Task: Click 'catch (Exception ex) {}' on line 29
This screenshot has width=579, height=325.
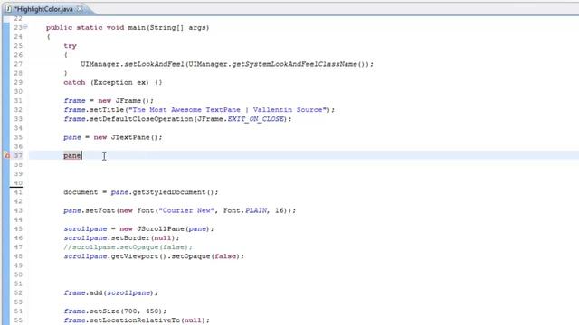Action: 112,82
